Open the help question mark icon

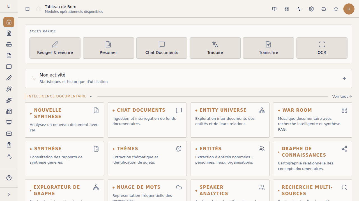coord(9,178)
